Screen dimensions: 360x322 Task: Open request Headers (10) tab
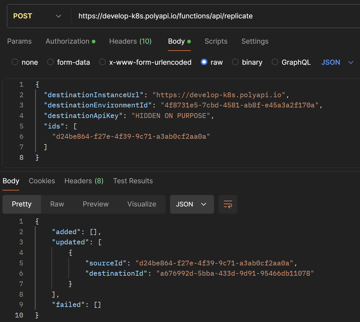pyautogui.click(x=130, y=41)
